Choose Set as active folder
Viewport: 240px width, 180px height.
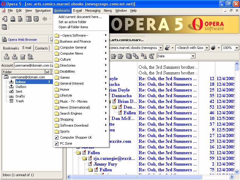pos(81,22)
